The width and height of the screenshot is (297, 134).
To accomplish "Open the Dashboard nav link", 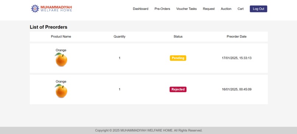I will tap(140, 9).
